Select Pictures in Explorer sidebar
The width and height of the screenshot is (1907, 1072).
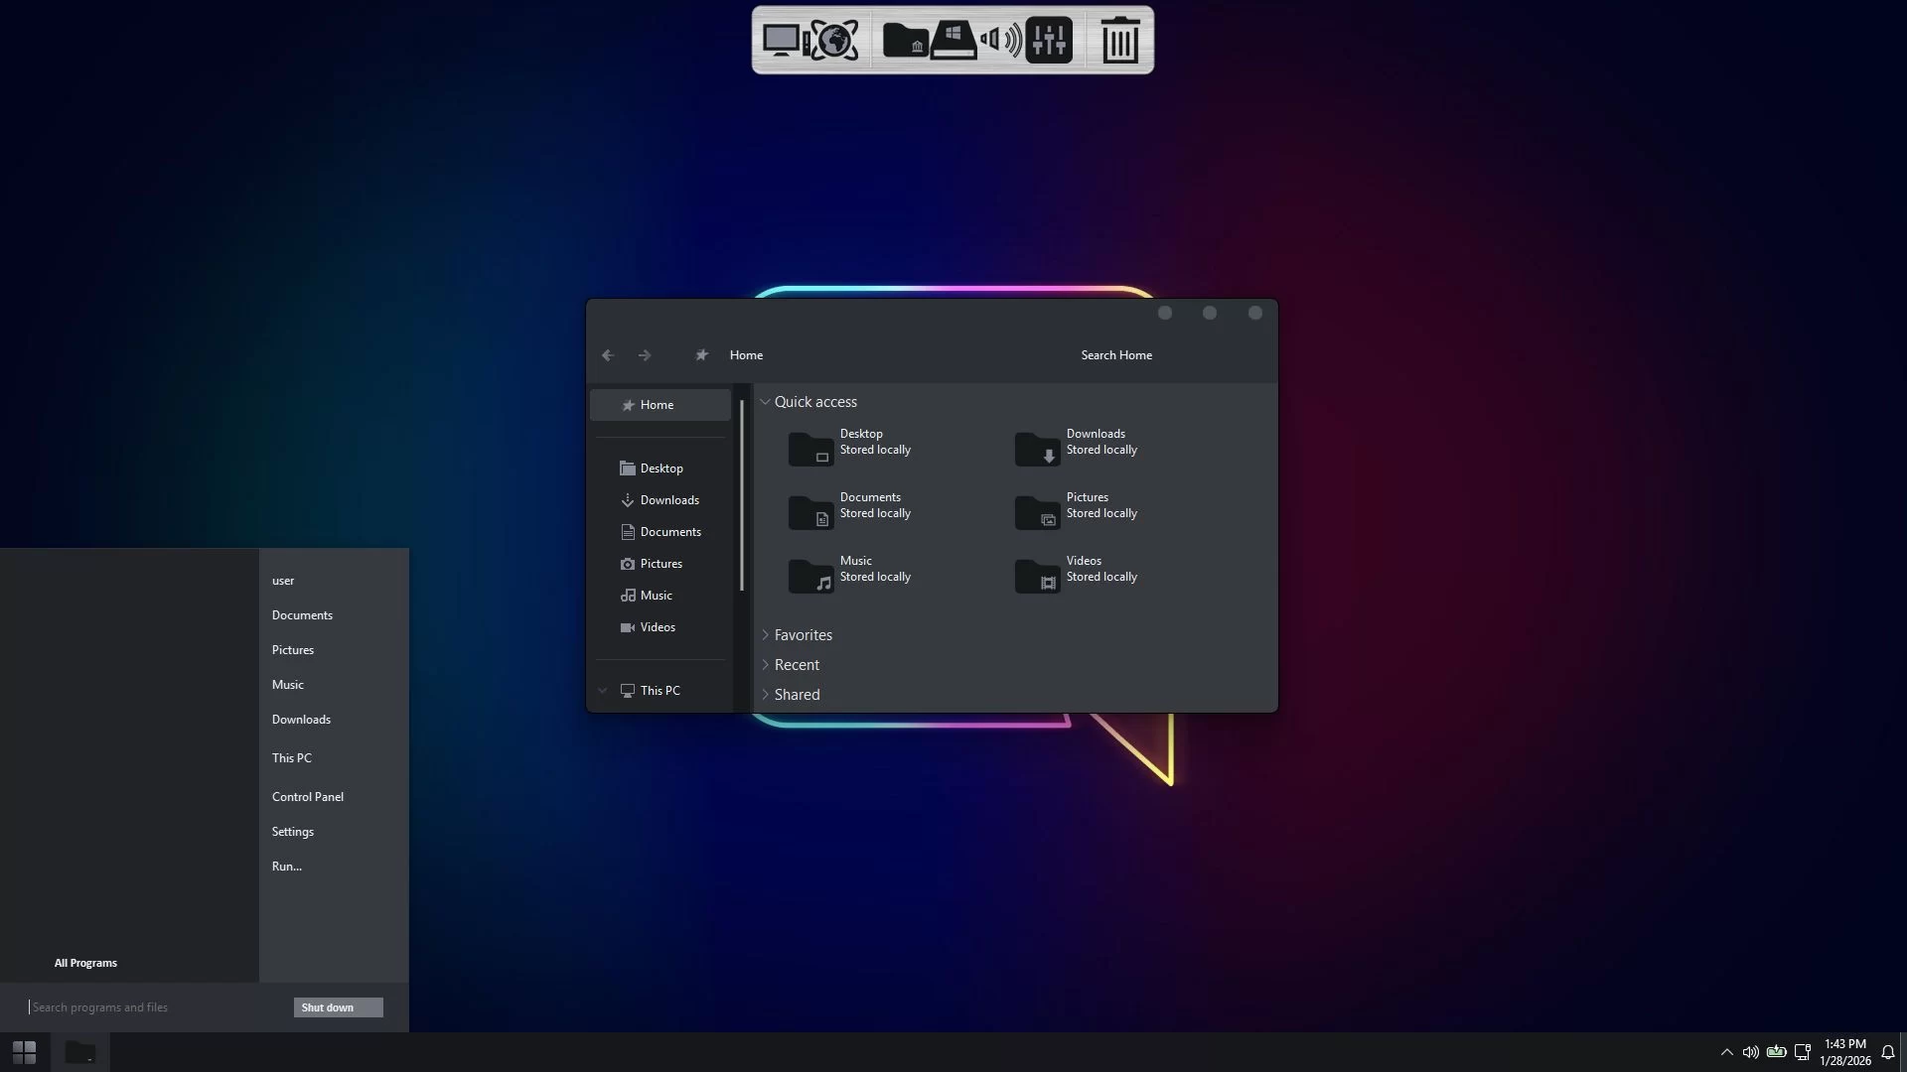click(660, 564)
